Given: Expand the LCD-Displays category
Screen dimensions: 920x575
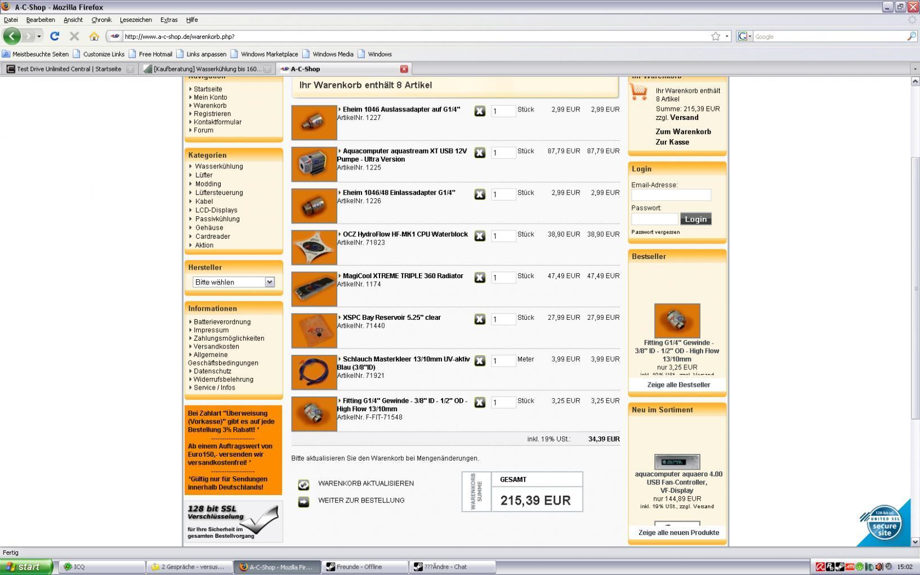Looking at the screenshot, I should [x=216, y=210].
